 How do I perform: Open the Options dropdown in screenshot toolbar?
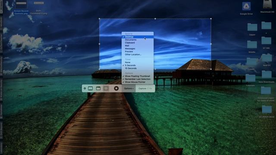(x=129, y=88)
